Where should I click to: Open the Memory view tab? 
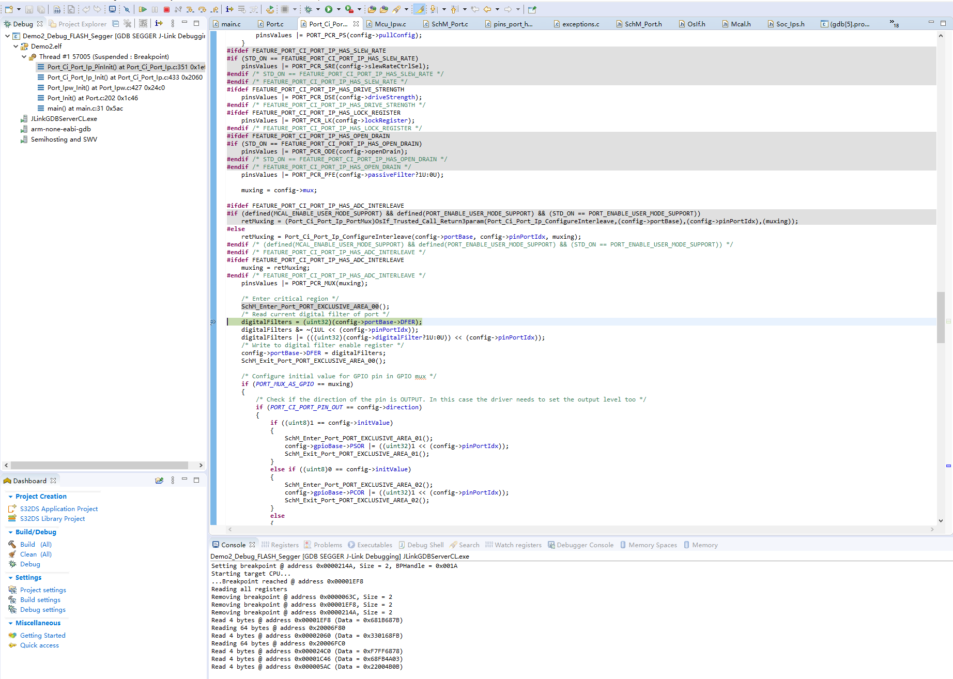(704, 545)
